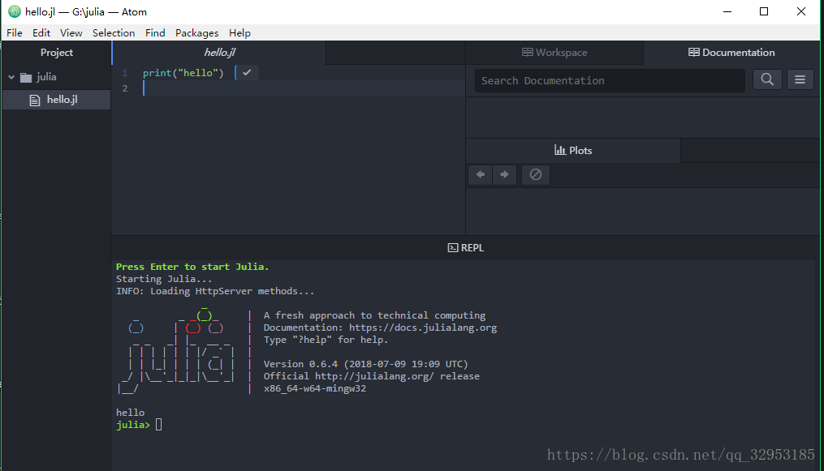824x471 pixels.
Task: Click the inline result checkmark after print
Action: pos(247,72)
